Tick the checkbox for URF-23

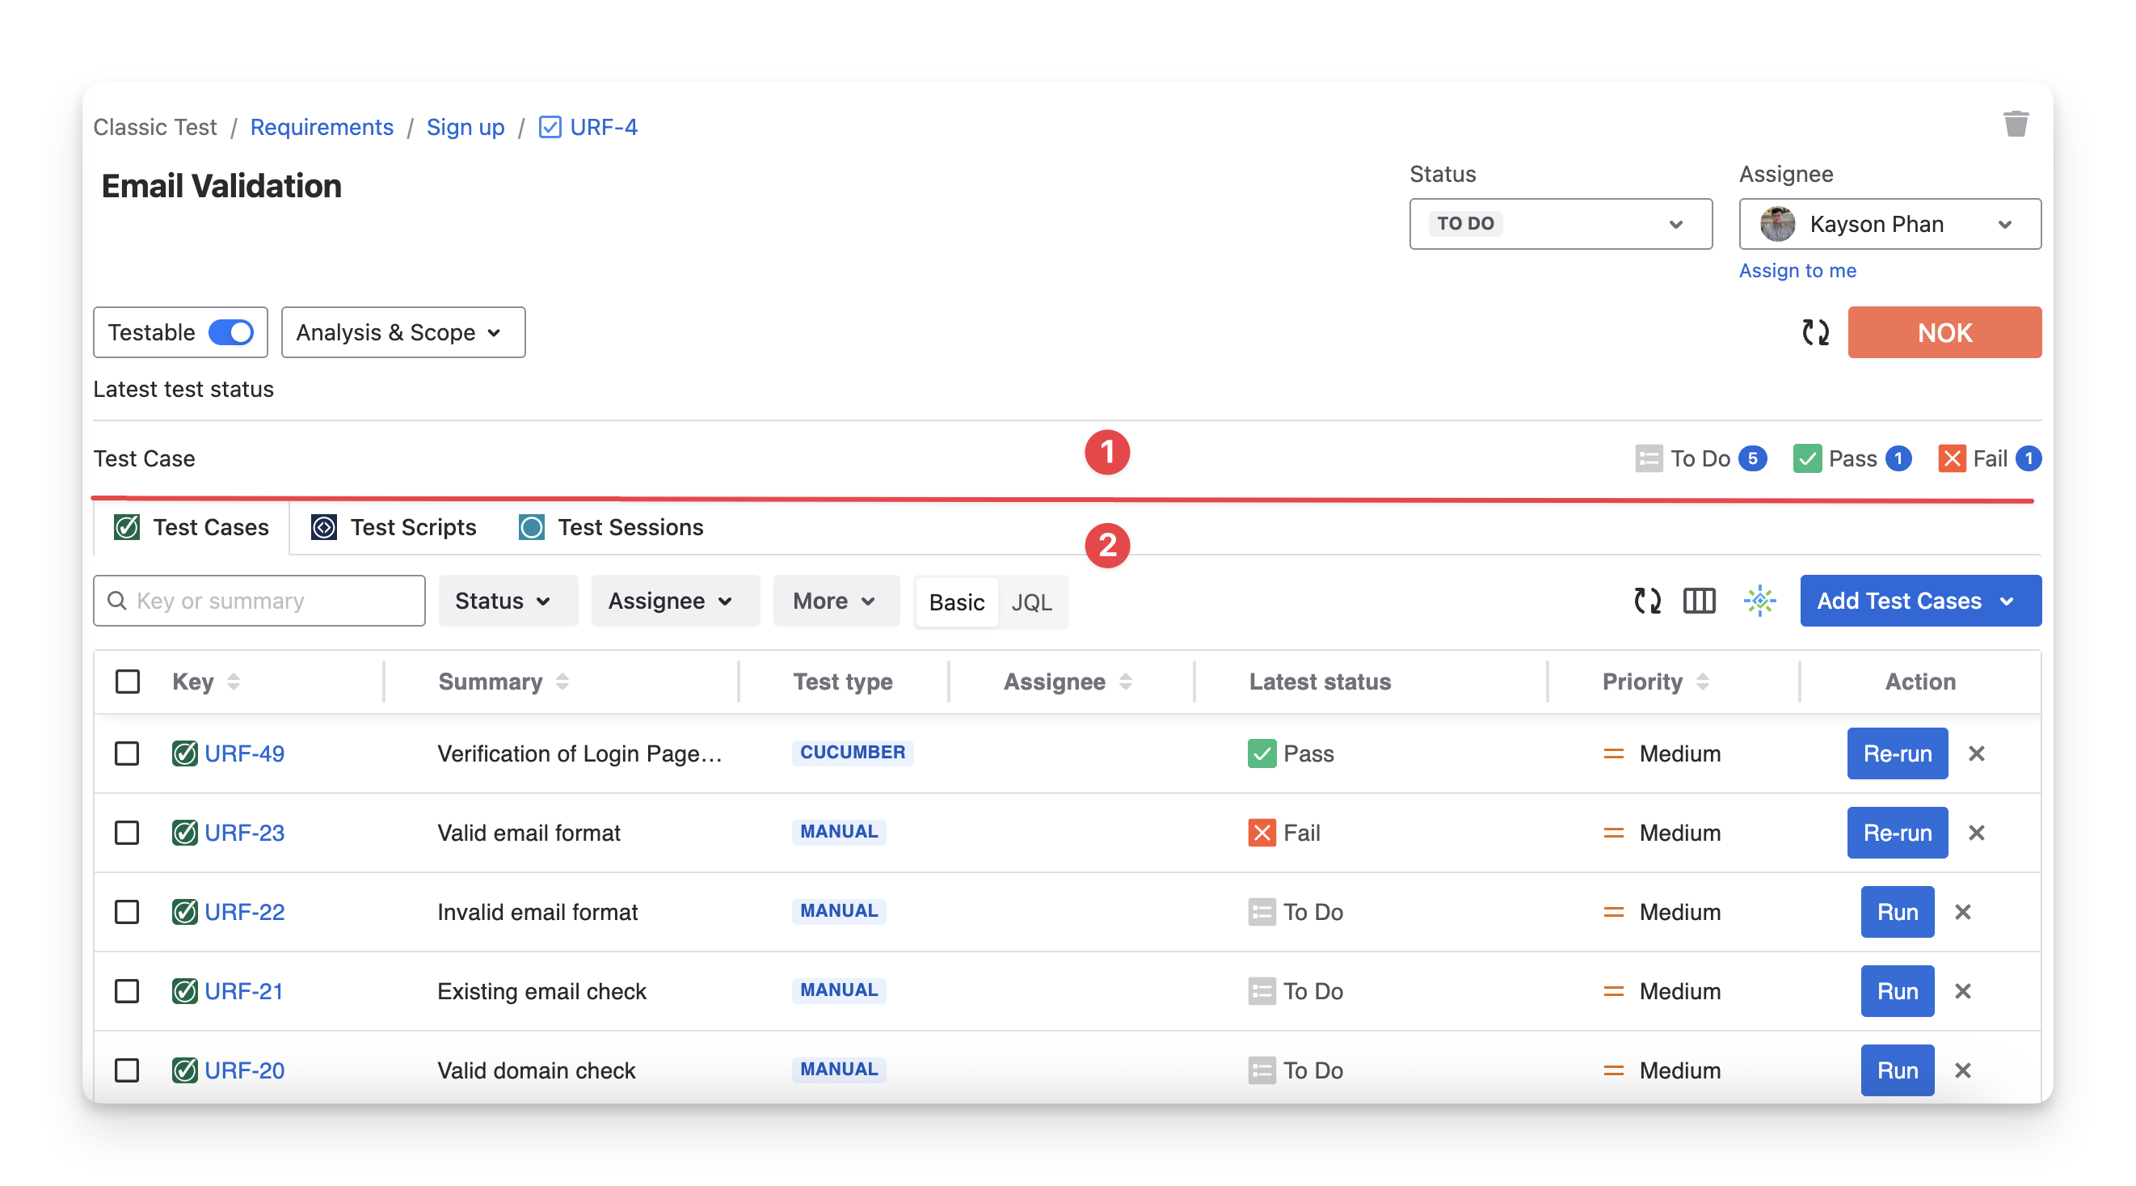pos(127,833)
